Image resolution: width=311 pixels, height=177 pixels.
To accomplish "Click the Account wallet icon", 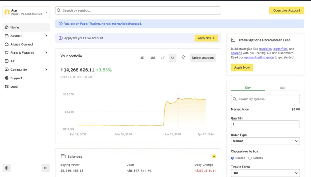I will pyautogui.click(x=7, y=36).
